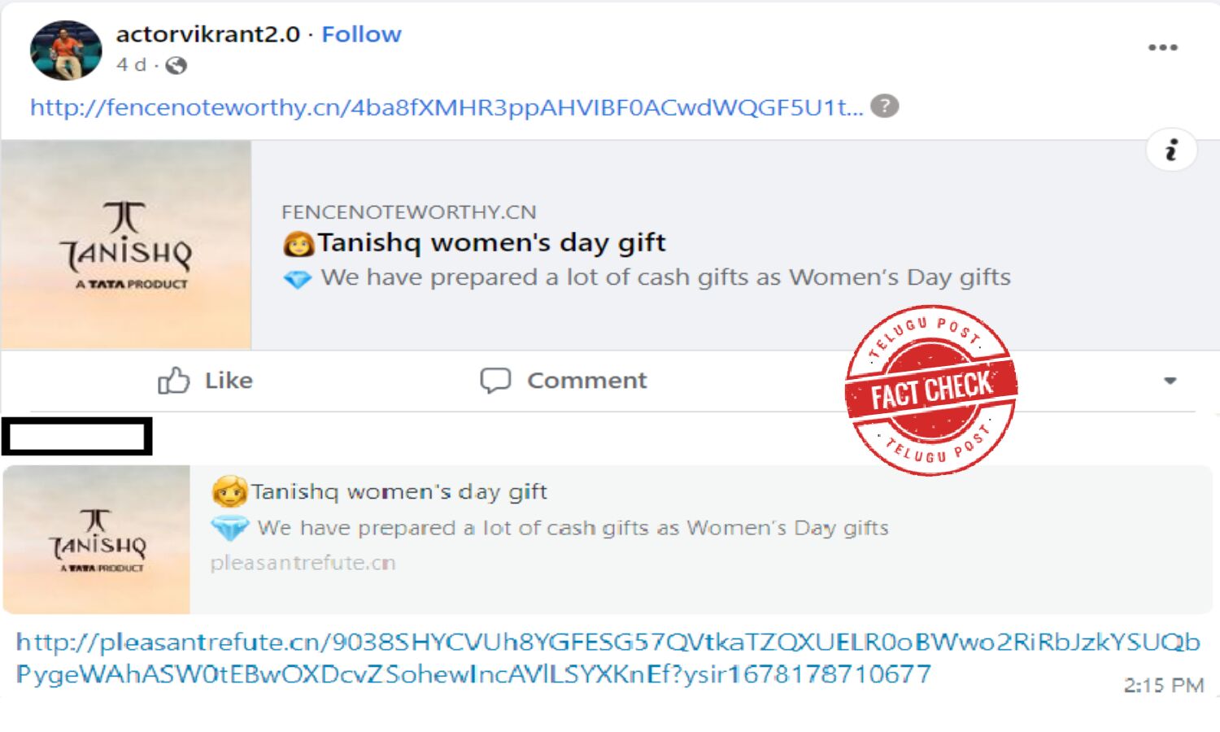Click the pleasantrefute.cn domain label
1220x732 pixels.
point(303,563)
